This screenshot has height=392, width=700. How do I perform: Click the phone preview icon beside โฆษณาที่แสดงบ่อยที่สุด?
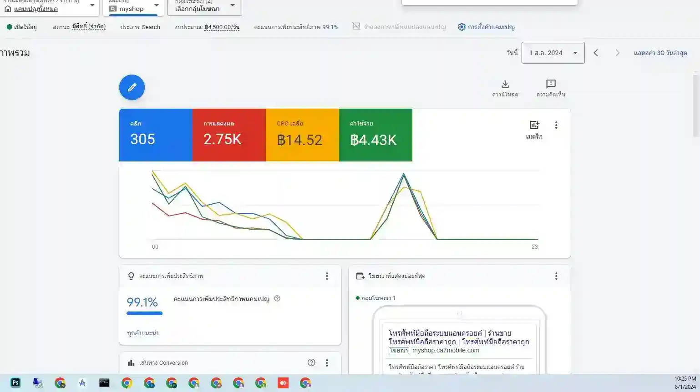(360, 276)
